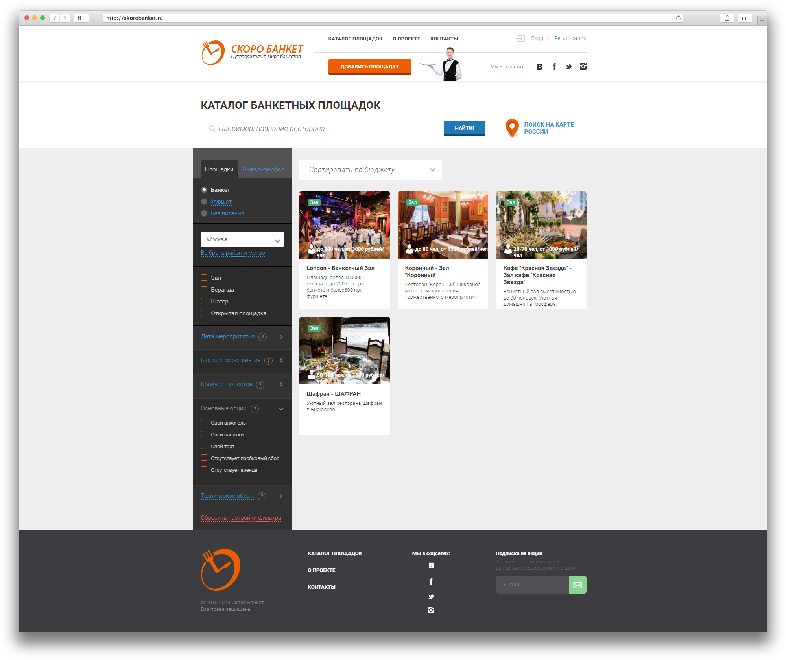Click the green envelope subscribe button
Viewport: 786px width, 660px height.
coord(578,585)
